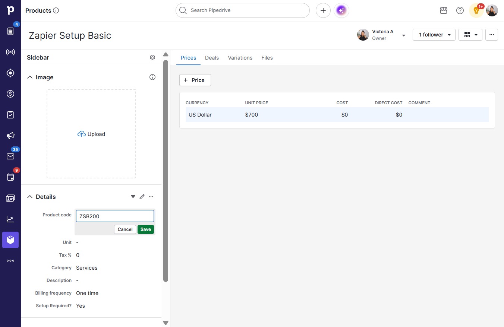Click the US Dollar currency cell
Screen dimensions: 504x327
[x=200, y=115]
